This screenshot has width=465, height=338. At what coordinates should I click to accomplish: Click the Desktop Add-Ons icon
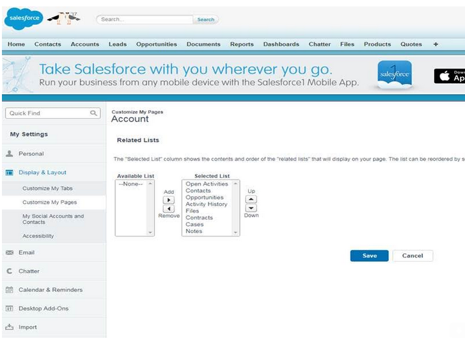10,309
